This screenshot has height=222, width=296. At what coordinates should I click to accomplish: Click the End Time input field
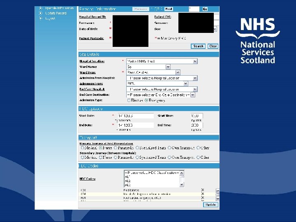tap(197, 125)
